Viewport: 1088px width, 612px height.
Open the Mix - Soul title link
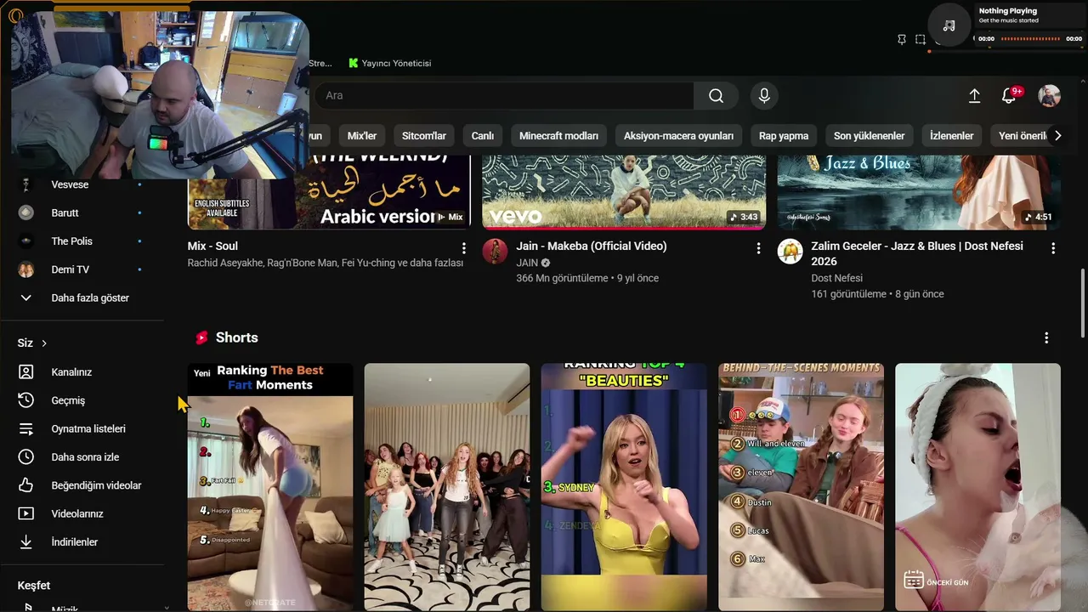212,246
